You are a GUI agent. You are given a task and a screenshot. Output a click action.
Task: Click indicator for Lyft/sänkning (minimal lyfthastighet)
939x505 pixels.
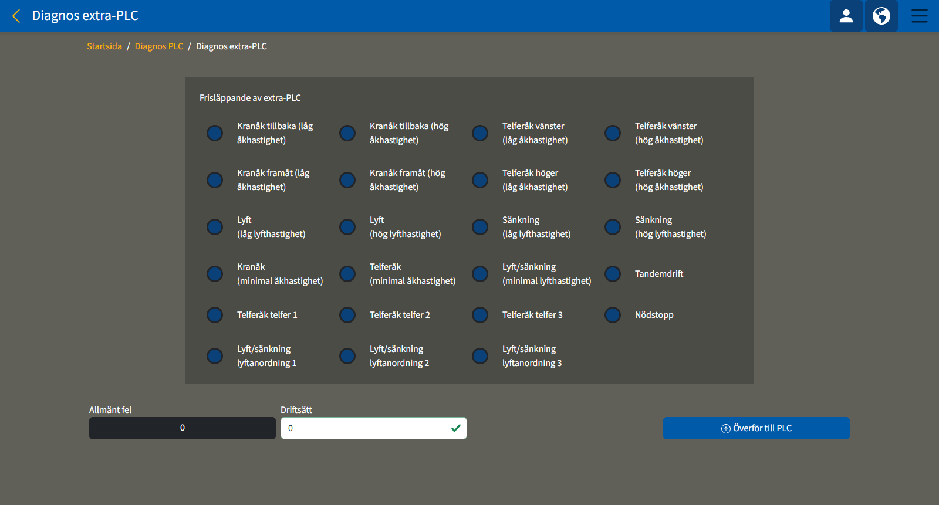[x=480, y=274]
